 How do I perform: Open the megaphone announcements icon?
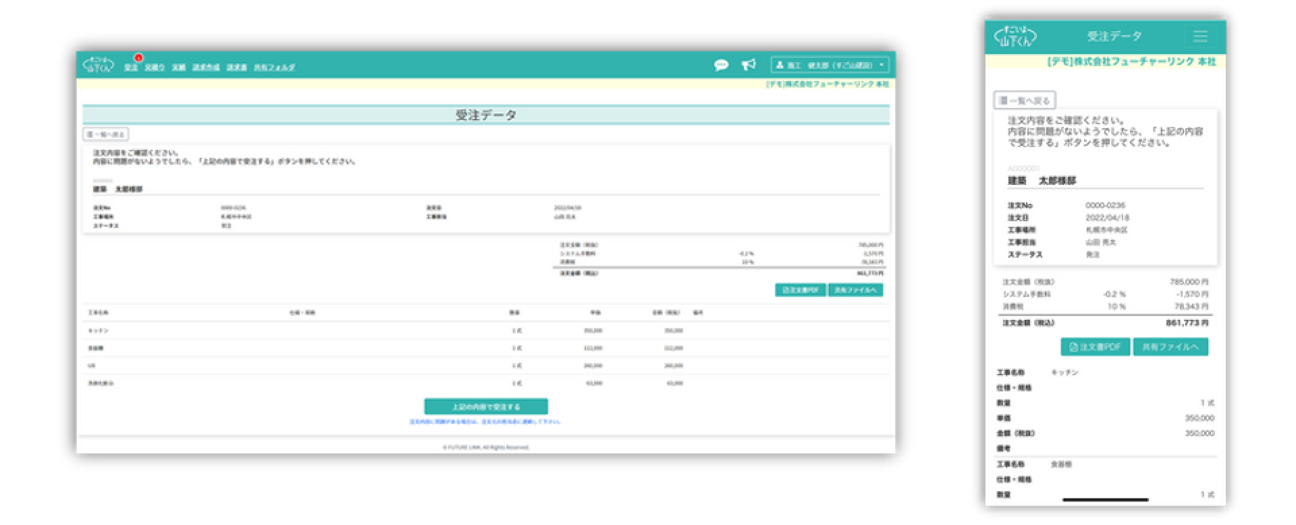749,65
